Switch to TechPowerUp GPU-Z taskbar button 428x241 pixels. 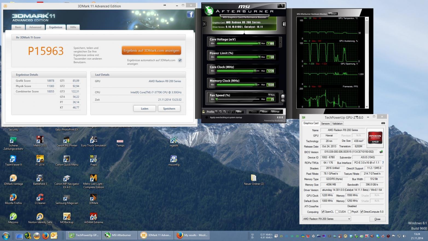(84, 235)
